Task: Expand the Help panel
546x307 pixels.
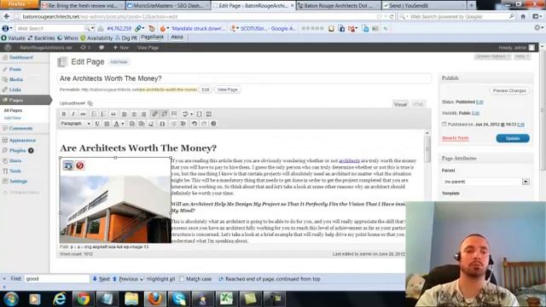Action: click(522, 56)
